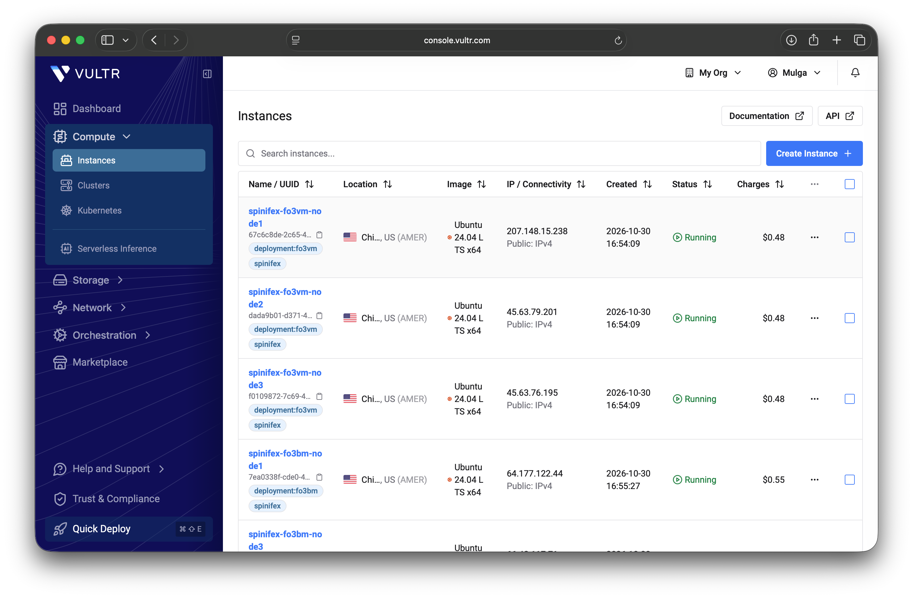The image size is (913, 598).
Task: Open Safari downloads icon
Action: [x=791, y=40]
